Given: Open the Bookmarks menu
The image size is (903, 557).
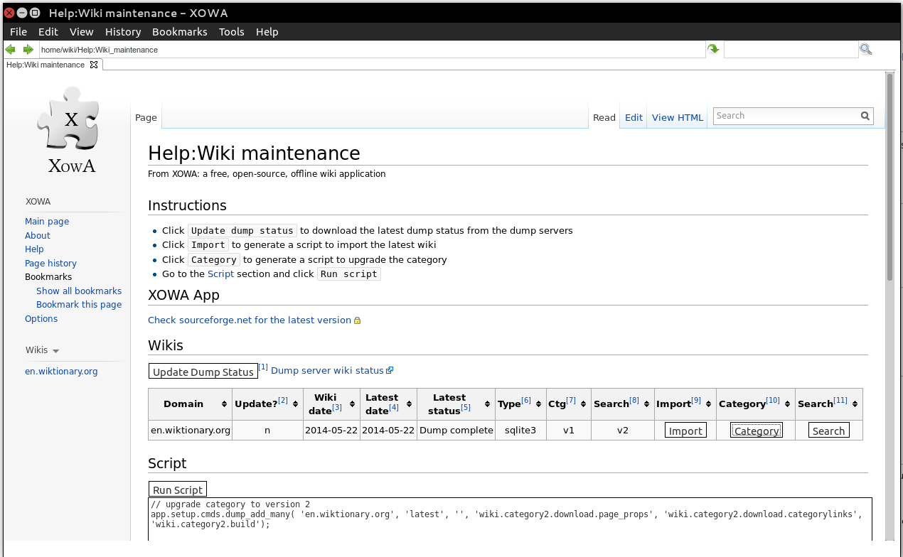Looking at the screenshot, I should [179, 32].
